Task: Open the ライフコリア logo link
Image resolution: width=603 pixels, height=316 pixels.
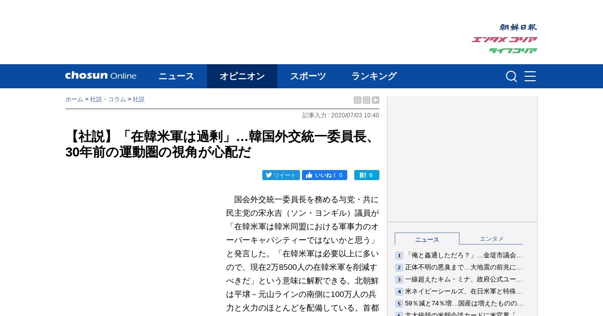Action: point(513,51)
